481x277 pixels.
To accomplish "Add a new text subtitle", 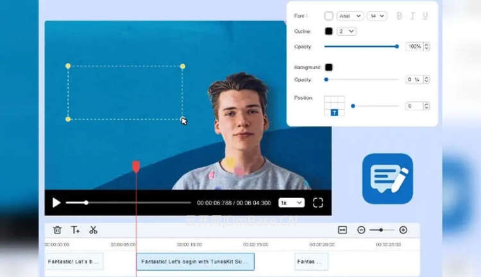I will (75, 230).
